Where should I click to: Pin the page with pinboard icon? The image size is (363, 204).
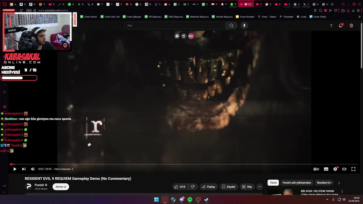click(315, 10)
